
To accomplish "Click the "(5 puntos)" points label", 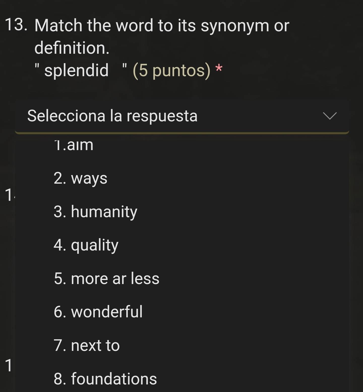I will (x=171, y=70).
